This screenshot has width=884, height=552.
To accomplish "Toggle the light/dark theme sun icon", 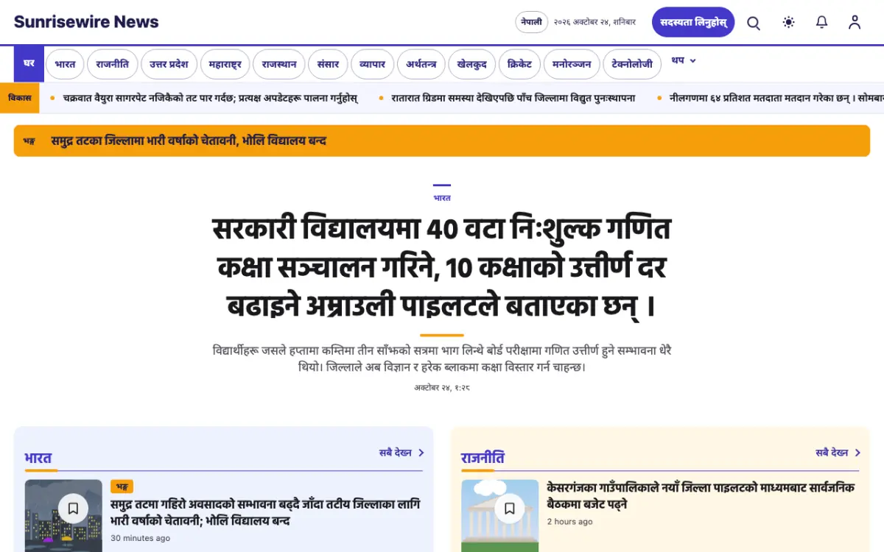I will pos(789,22).
